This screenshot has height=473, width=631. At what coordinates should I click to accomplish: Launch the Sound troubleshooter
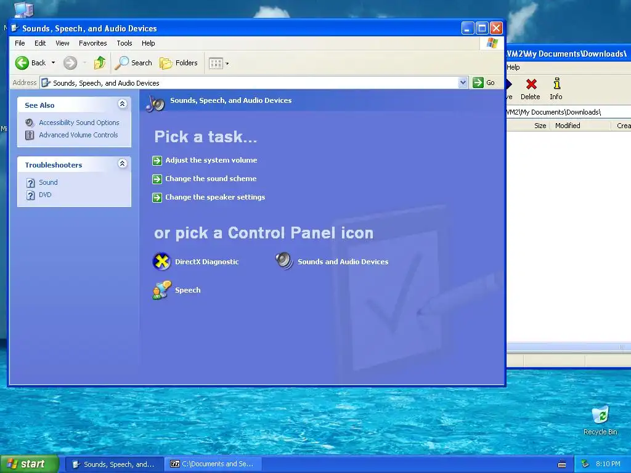click(48, 182)
